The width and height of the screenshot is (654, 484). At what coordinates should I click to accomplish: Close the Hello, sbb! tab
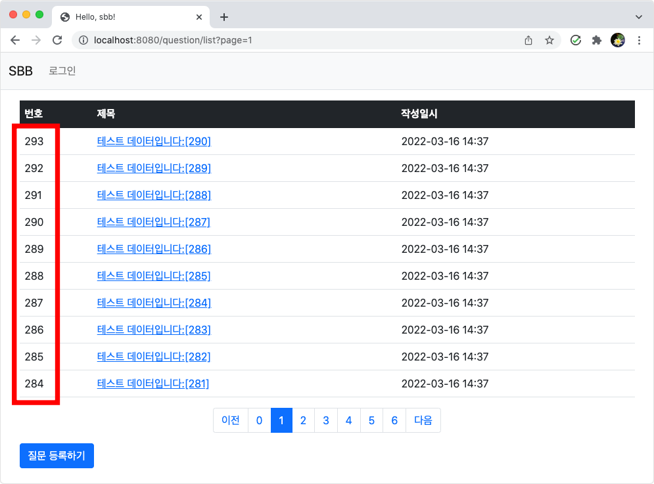coord(199,17)
